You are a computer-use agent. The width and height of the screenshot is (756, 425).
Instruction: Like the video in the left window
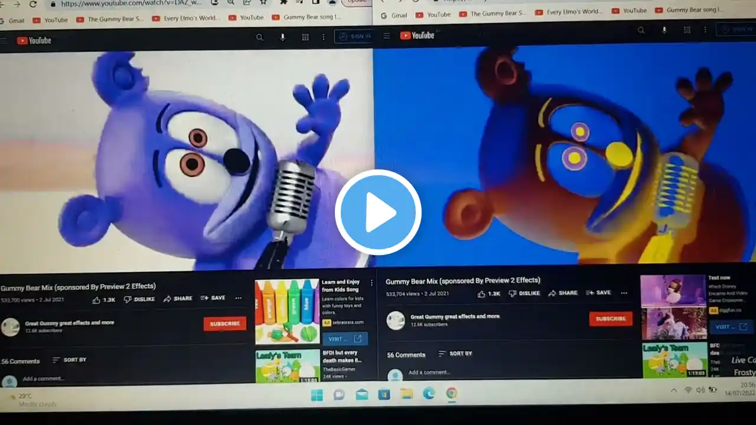coord(104,300)
